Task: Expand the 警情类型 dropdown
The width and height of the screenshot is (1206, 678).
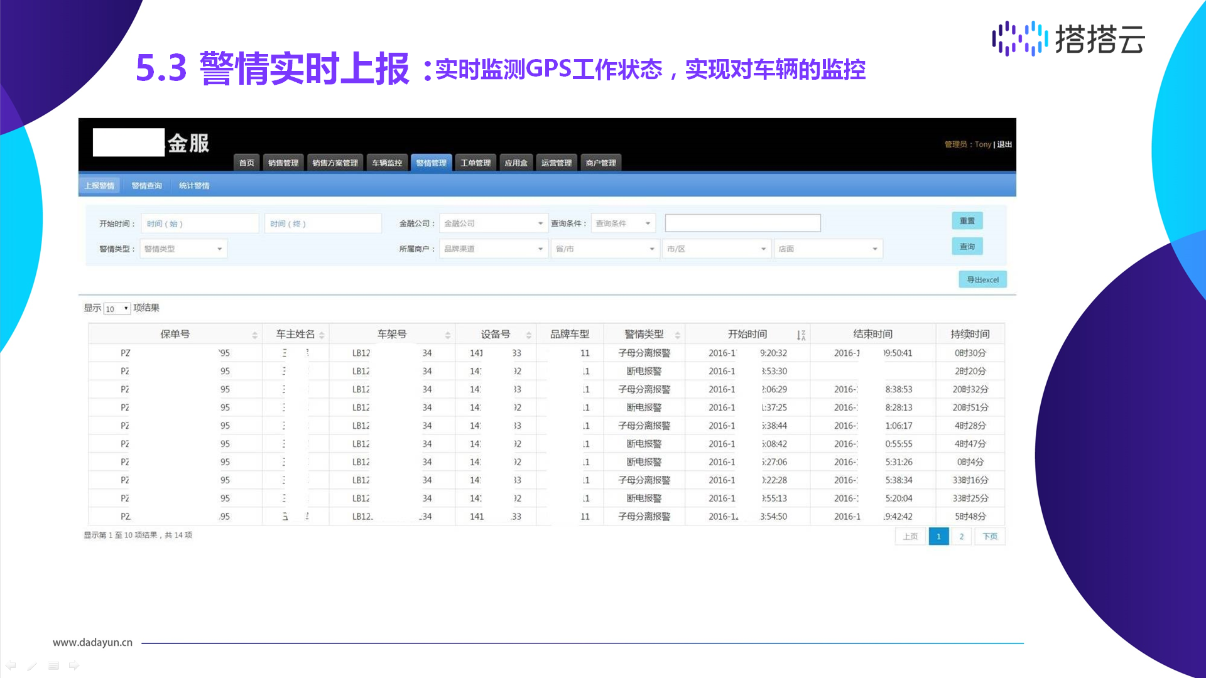Action: (x=183, y=249)
